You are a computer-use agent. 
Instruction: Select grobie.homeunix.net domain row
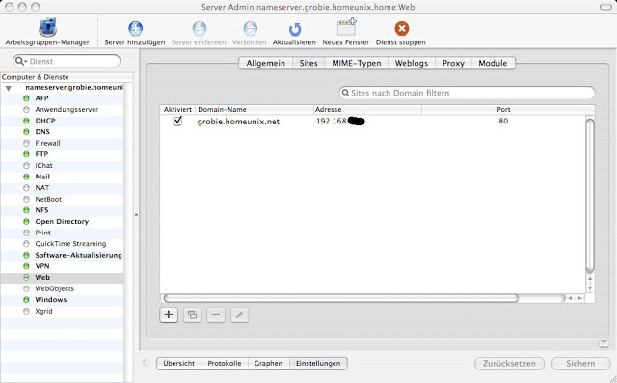coord(238,122)
